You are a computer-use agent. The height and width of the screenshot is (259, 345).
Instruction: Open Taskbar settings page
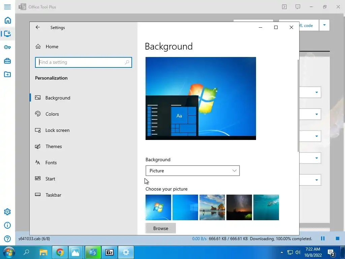[84, 195]
